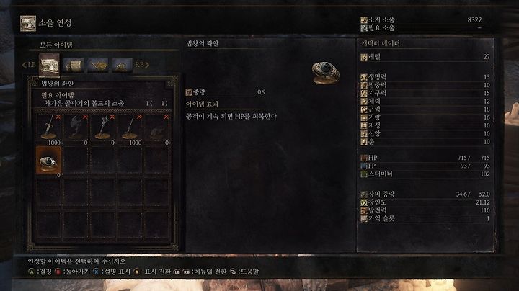Open the scroll category tab
This screenshot has width=519, height=291.
point(74,65)
